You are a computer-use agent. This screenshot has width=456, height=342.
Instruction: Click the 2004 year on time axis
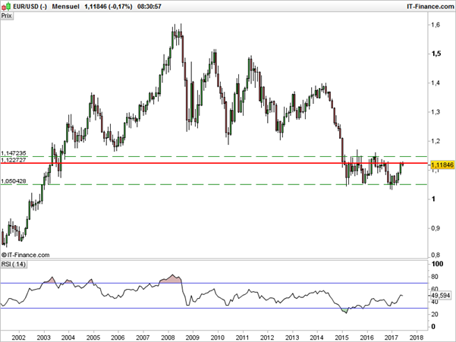pyautogui.click(x=68, y=337)
